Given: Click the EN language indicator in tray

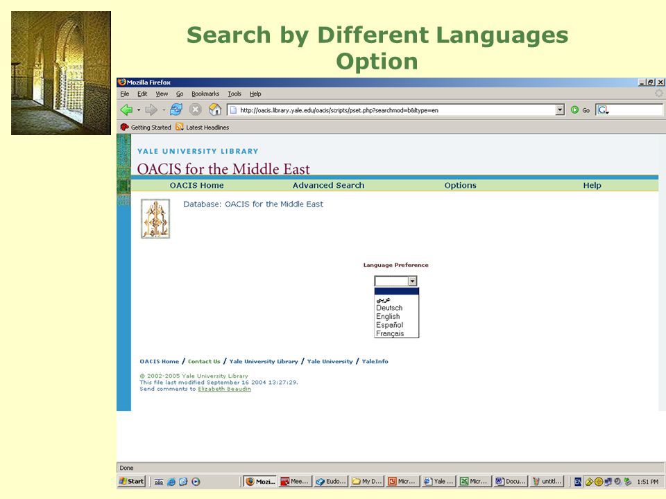Looking at the screenshot, I should [578, 482].
